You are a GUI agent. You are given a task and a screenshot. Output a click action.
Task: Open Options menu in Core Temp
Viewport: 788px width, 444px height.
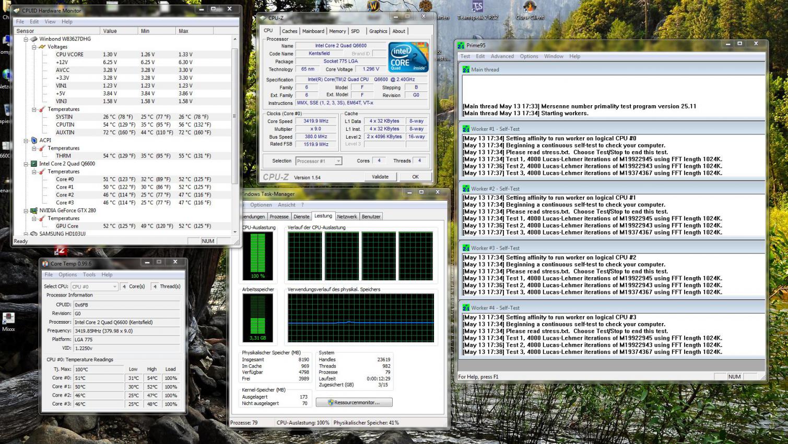pyautogui.click(x=68, y=275)
